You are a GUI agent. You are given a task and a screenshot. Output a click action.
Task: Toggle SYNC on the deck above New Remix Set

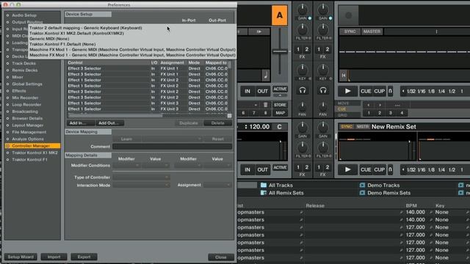coord(350,32)
